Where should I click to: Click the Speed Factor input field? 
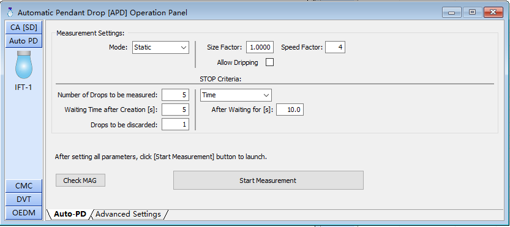point(335,47)
